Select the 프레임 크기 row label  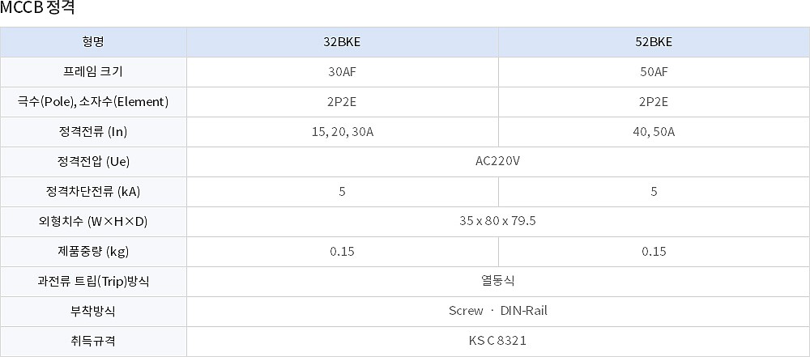click(93, 72)
